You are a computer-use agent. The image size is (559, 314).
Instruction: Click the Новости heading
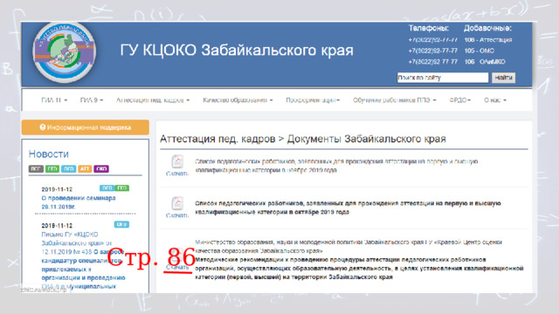coord(49,154)
